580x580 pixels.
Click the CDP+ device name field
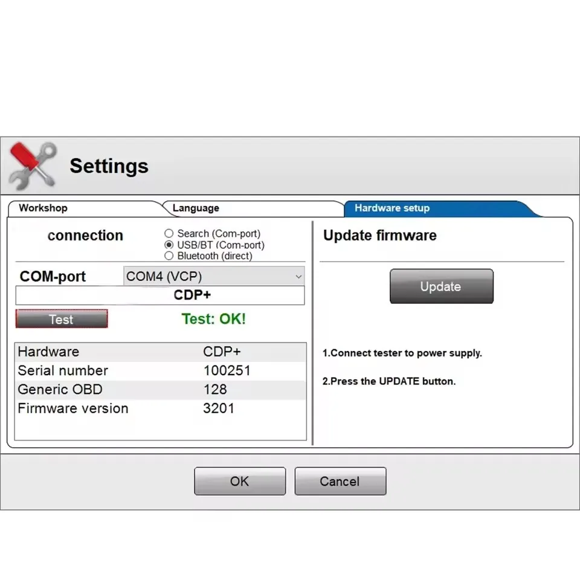point(160,295)
